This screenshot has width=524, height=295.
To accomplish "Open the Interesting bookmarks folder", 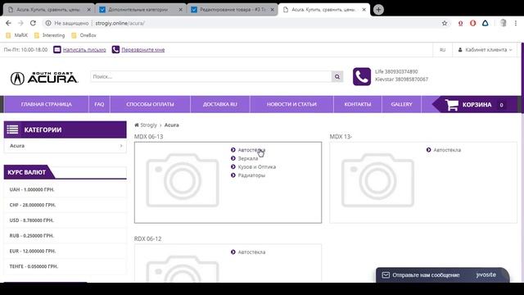I will (x=49, y=35).
